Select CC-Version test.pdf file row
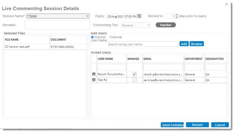Screen dimensions: 235x133 click(x=45, y=47)
